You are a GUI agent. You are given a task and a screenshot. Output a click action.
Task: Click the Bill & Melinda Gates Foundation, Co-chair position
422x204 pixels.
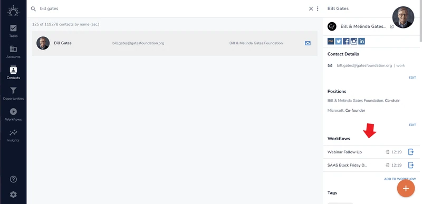pos(363,101)
